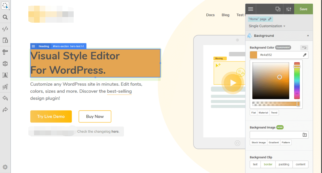Toggle the NONE background image badge
Image resolution: width=322 pixels, height=173 pixels.
(280, 127)
